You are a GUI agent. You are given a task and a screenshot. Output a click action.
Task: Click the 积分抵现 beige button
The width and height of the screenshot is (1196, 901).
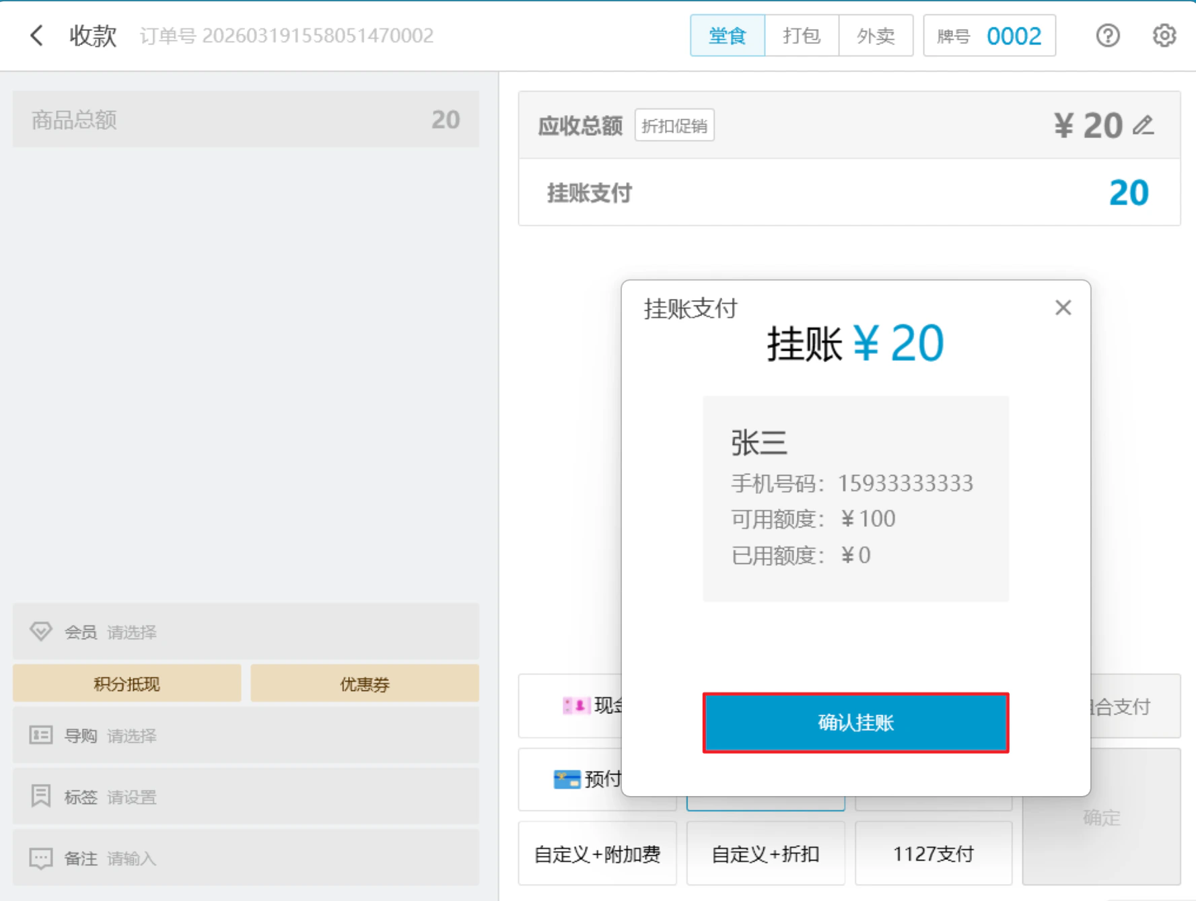pos(127,684)
